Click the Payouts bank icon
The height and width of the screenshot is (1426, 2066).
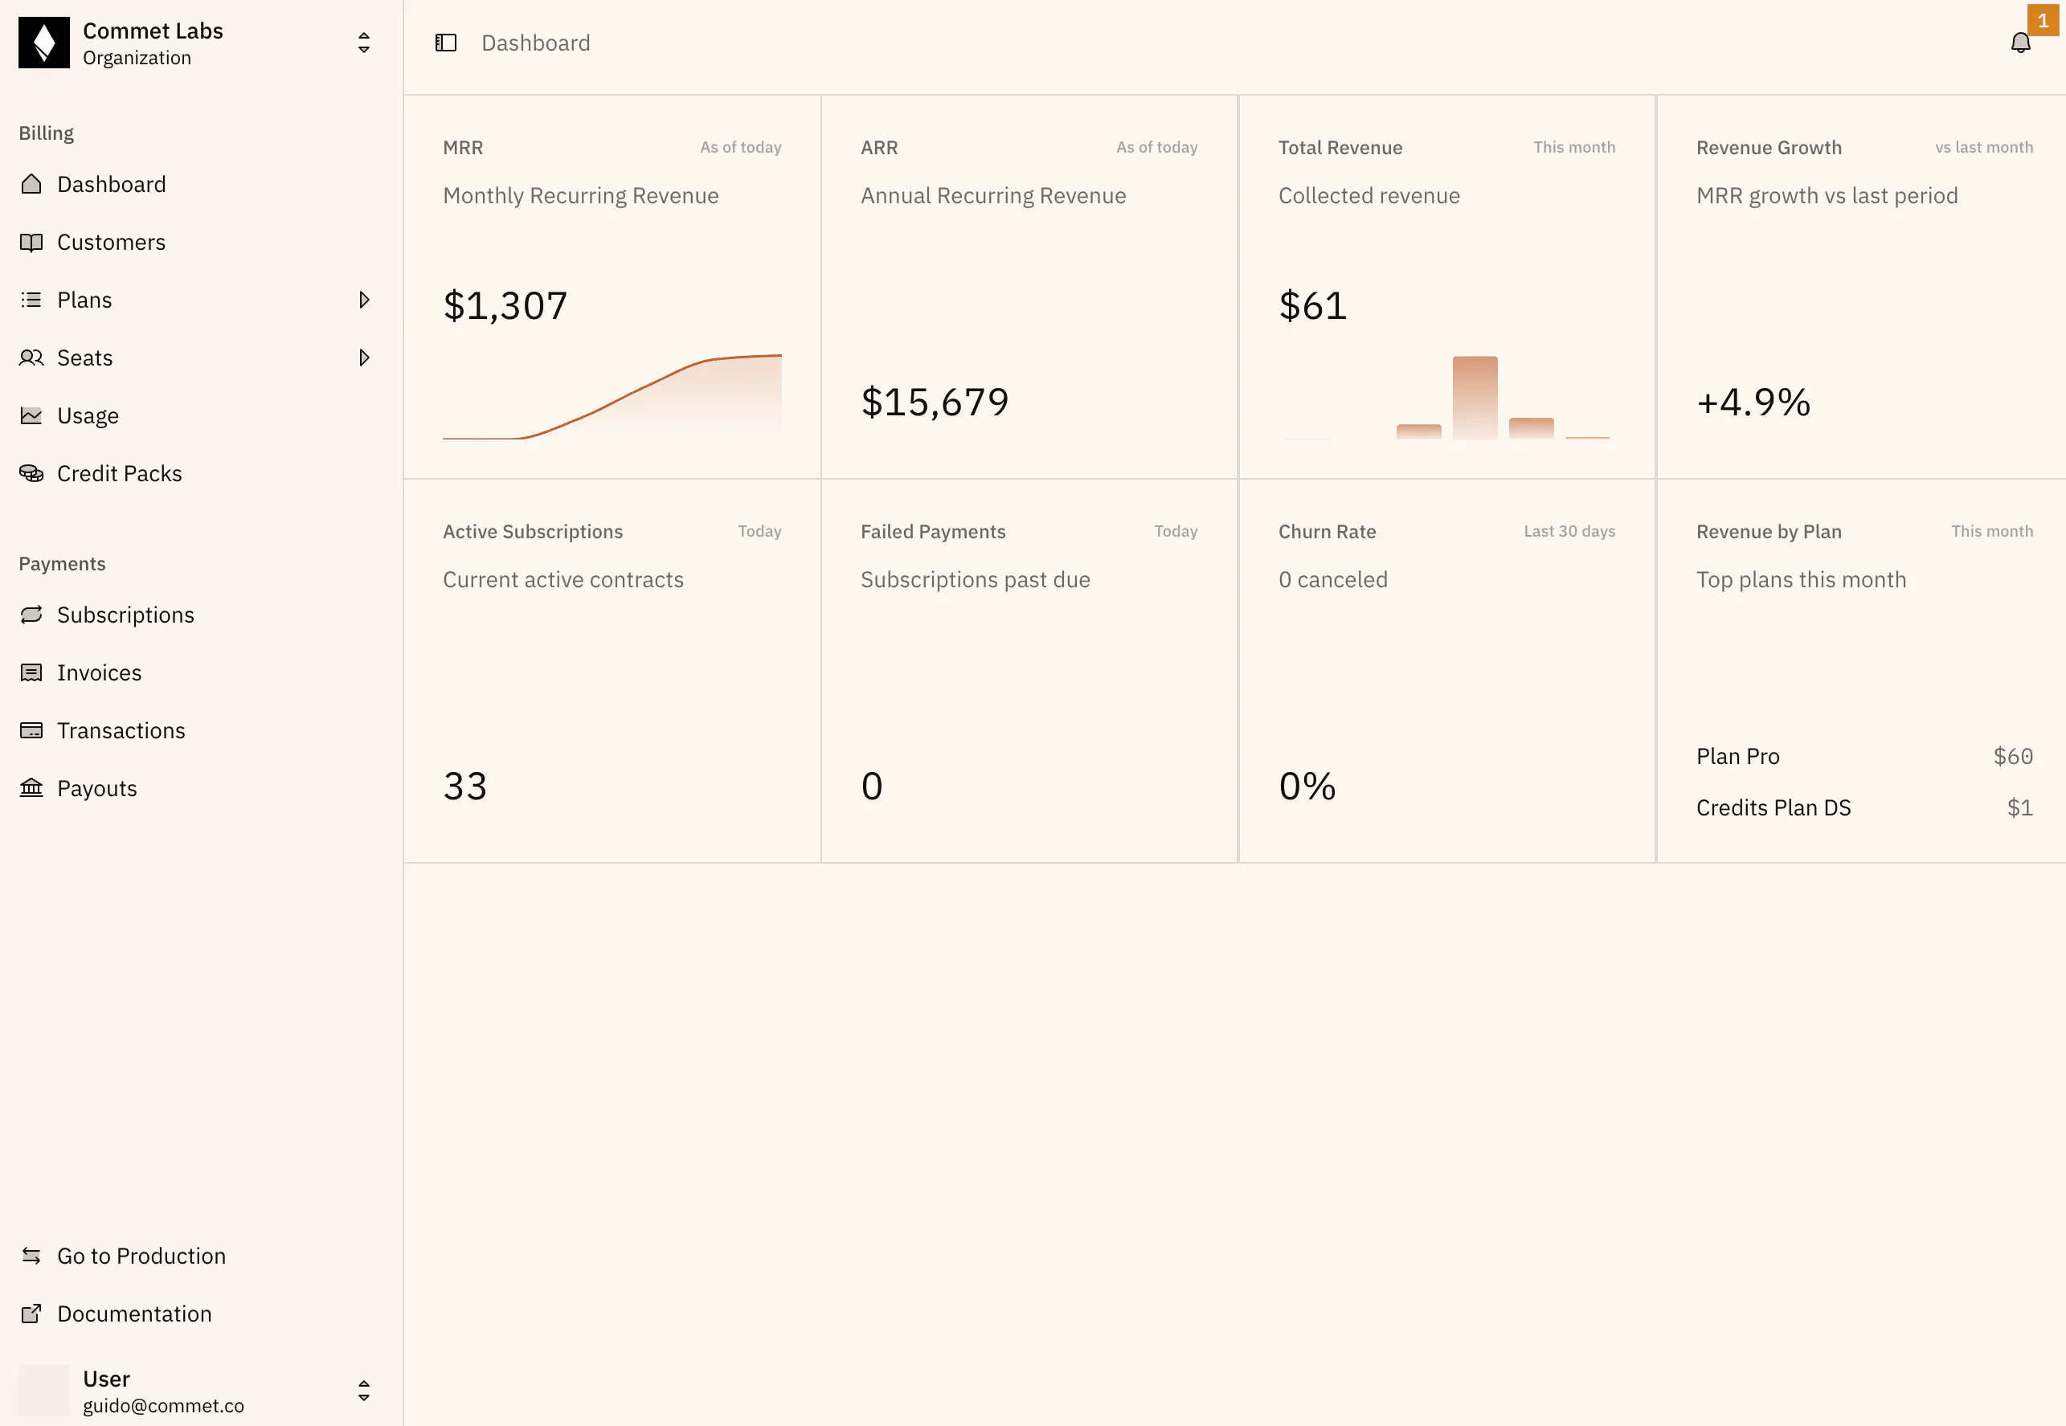coord(31,788)
